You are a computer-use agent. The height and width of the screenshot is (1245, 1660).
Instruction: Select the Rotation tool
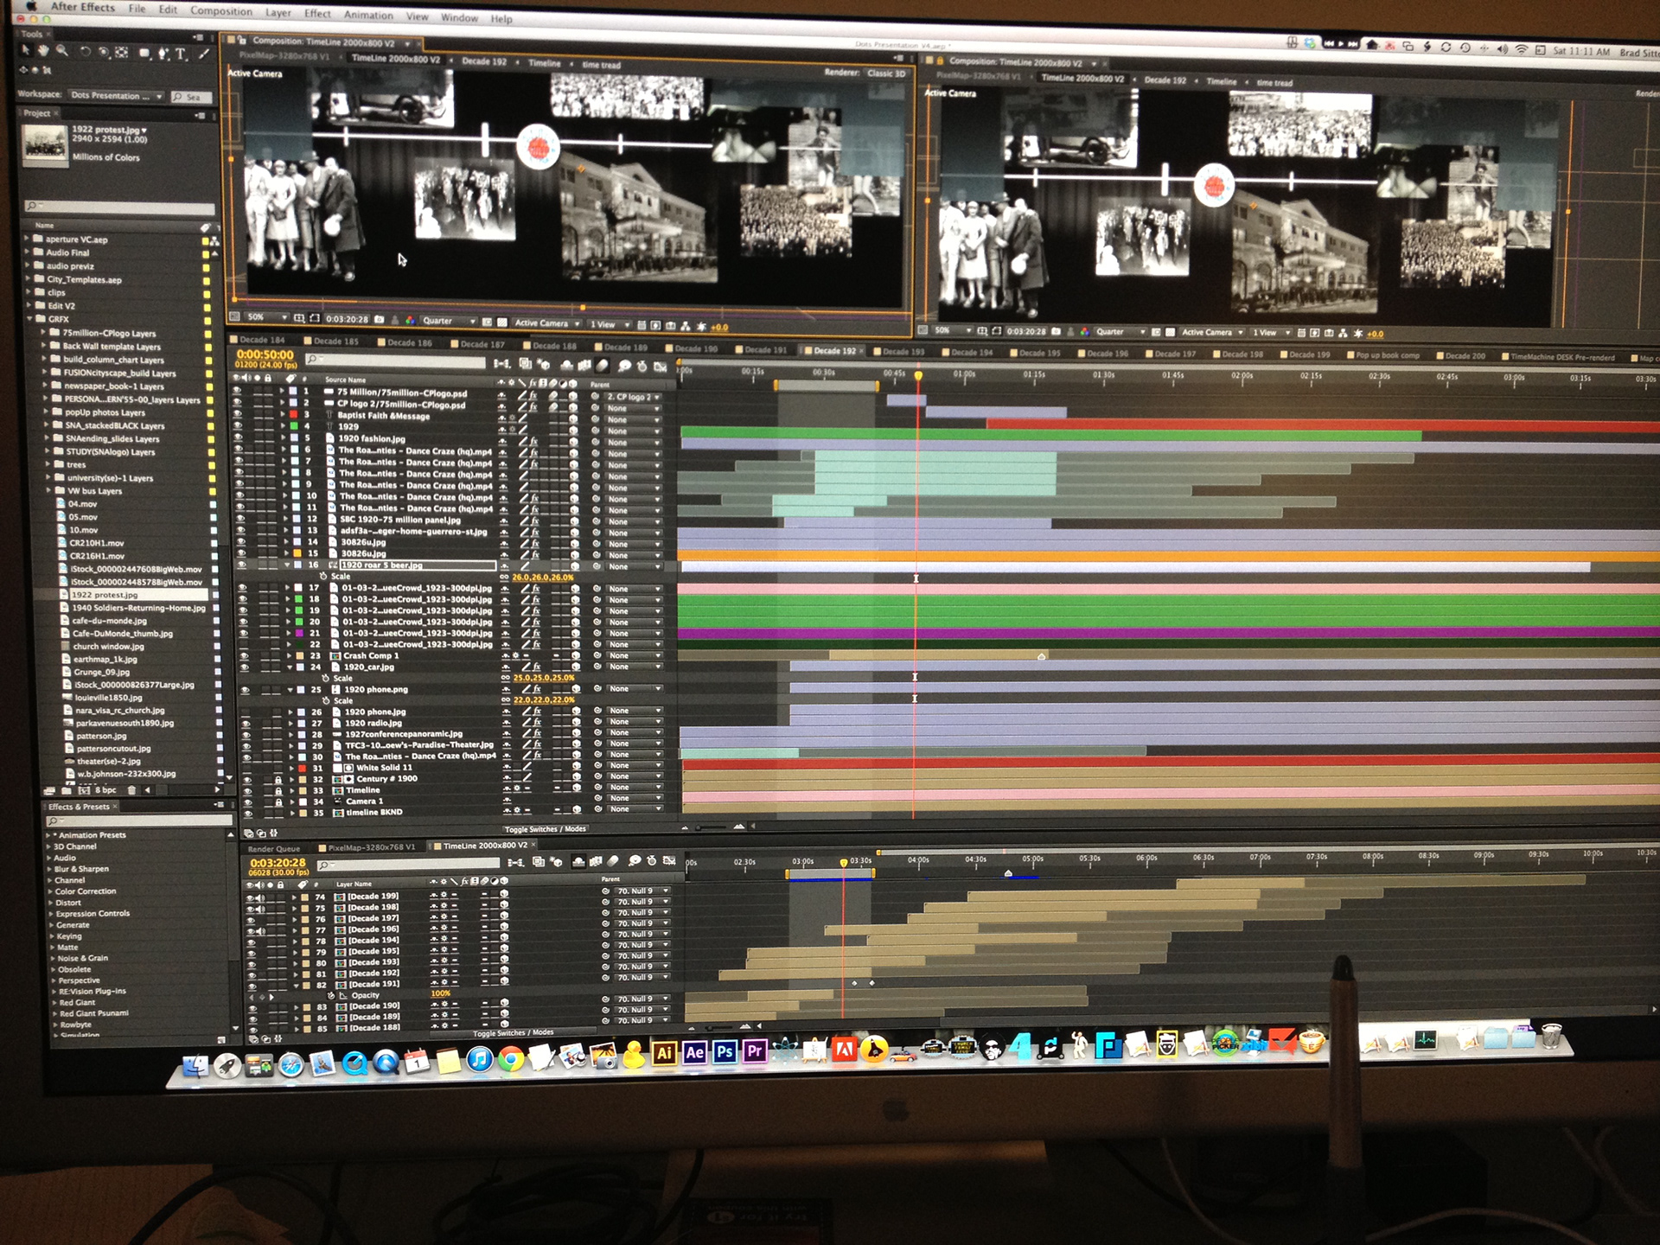coord(86,52)
